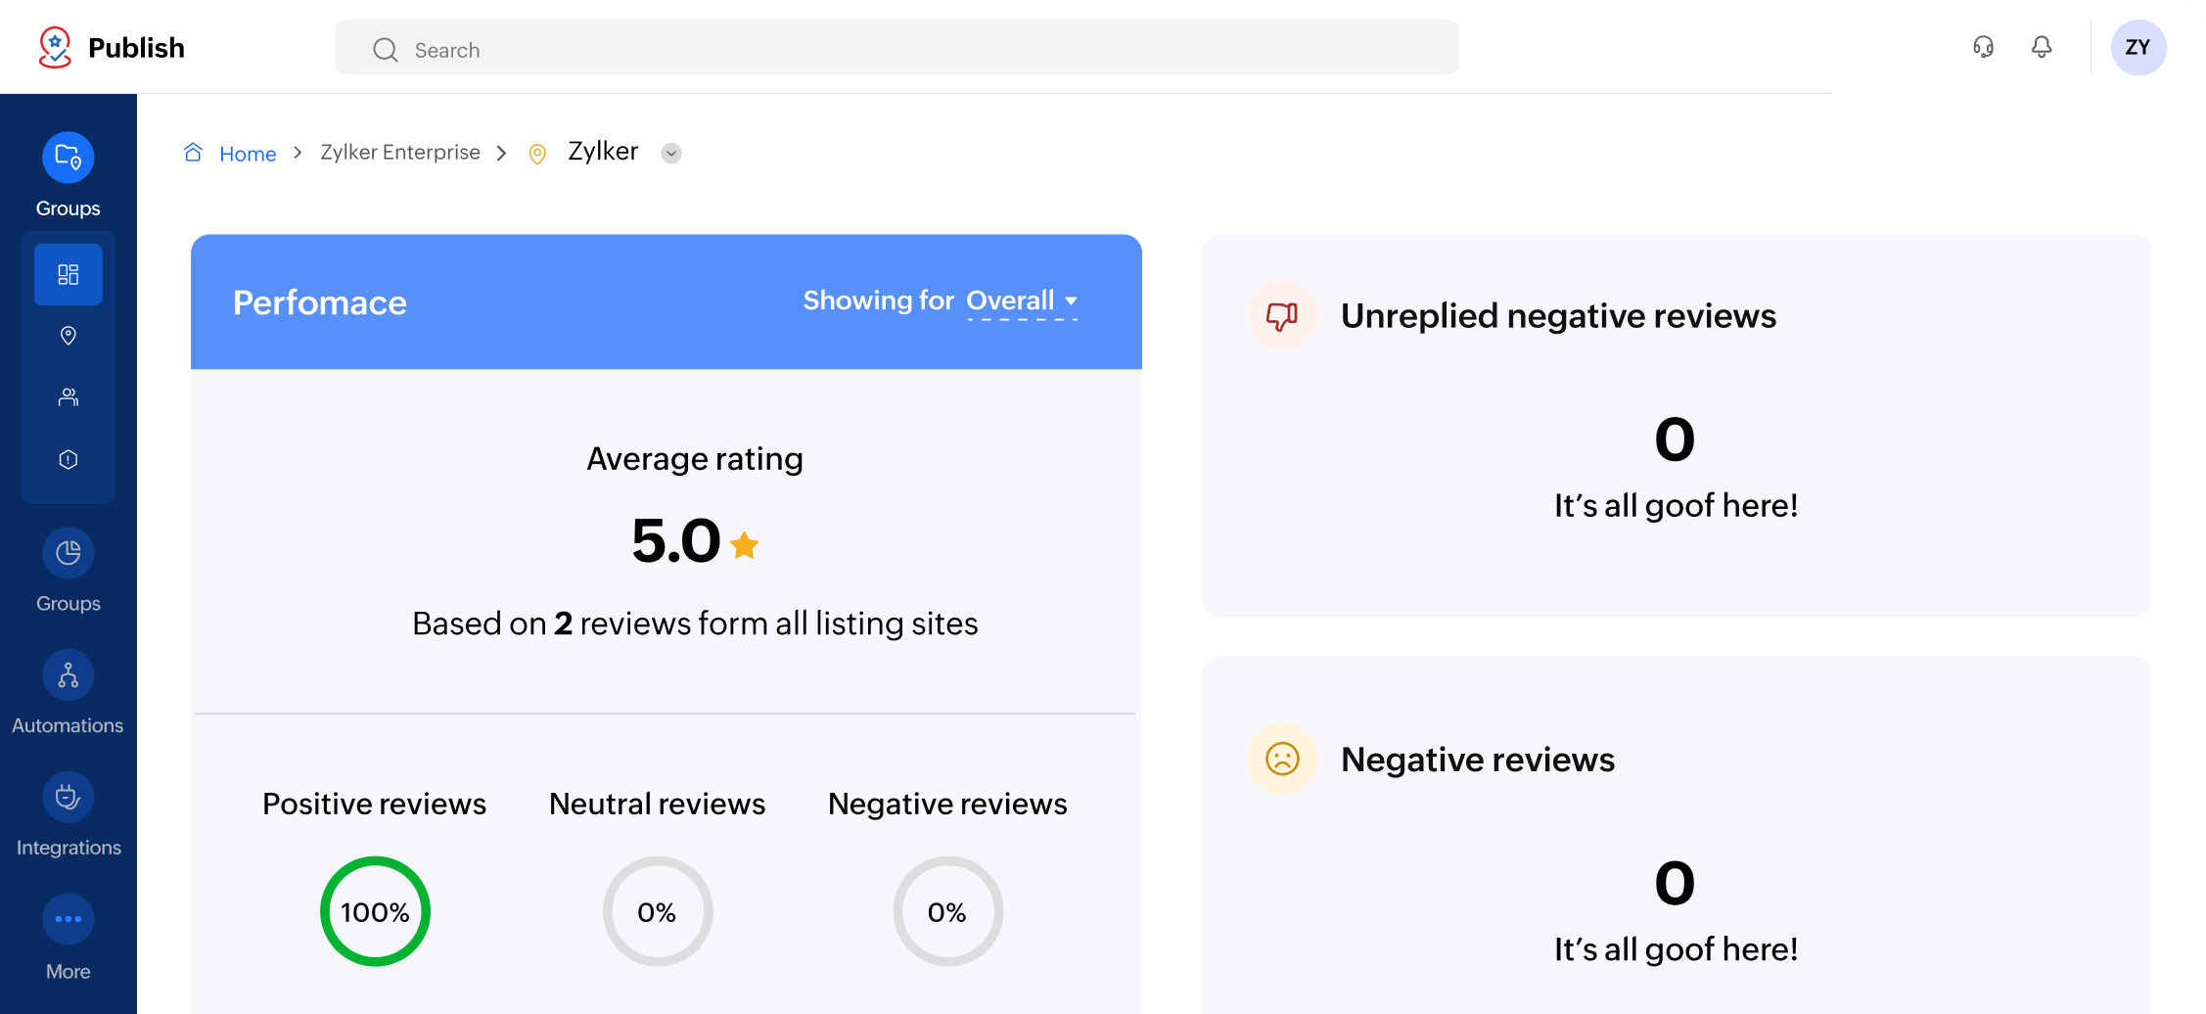Open the Automations sidebar icon
Image resolution: width=2206 pixels, height=1014 pixels.
pos(69,675)
